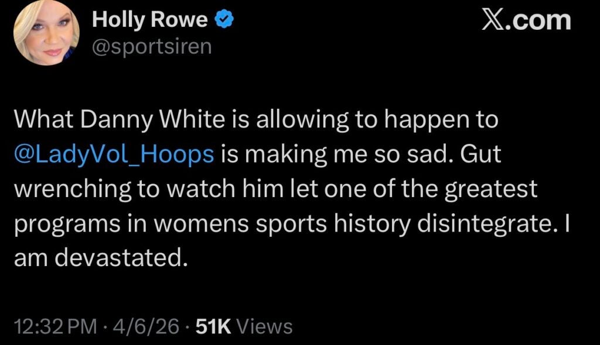Click the final line 'am devastated.'

pyautogui.click(x=100, y=258)
